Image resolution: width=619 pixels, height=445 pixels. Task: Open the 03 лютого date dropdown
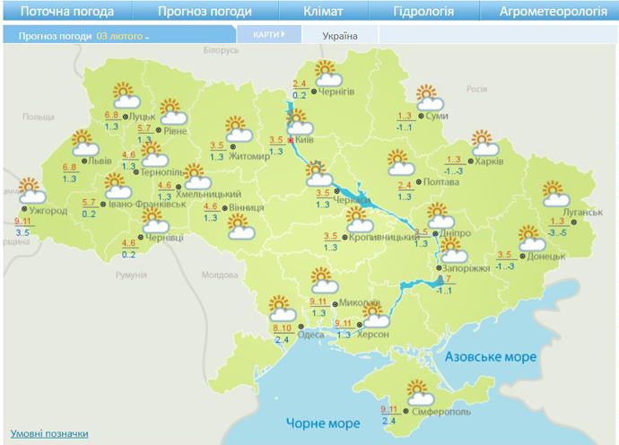point(123,36)
